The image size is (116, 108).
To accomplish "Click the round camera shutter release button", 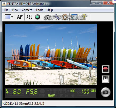I will [106, 92].
